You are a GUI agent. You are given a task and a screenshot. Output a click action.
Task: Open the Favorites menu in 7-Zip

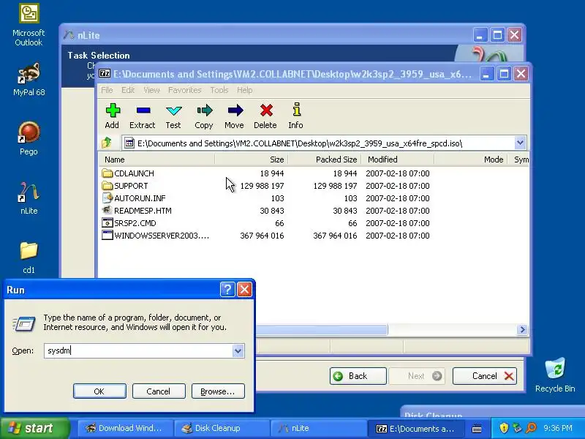pyautogui.click(x=185, y=90)
